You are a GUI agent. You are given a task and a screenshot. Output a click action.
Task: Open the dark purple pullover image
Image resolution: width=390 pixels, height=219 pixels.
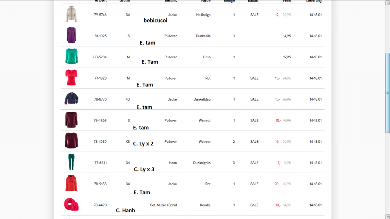71,35
